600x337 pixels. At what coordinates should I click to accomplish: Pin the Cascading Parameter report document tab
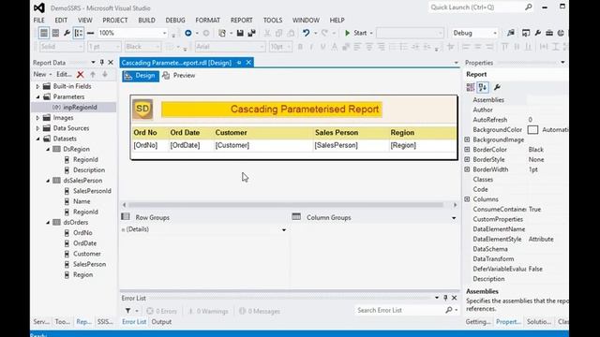point(239,63)
